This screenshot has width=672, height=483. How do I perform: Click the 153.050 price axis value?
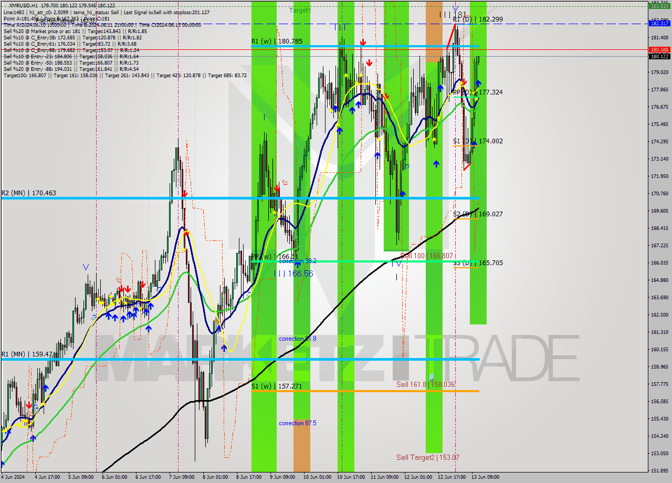click(x=659, y=453)
